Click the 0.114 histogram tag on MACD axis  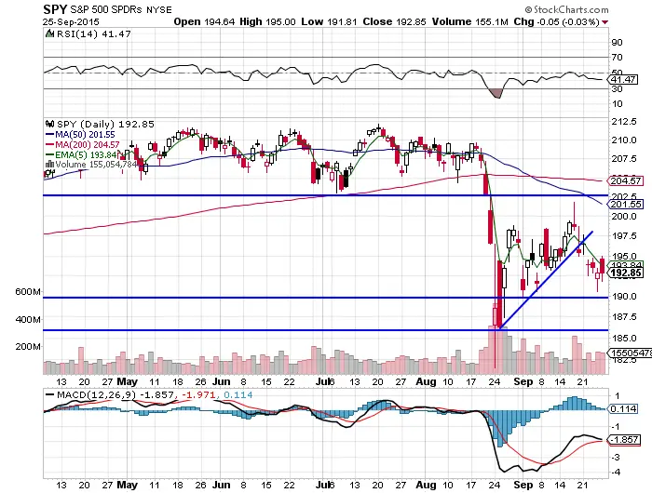click(x=623, y=409)
